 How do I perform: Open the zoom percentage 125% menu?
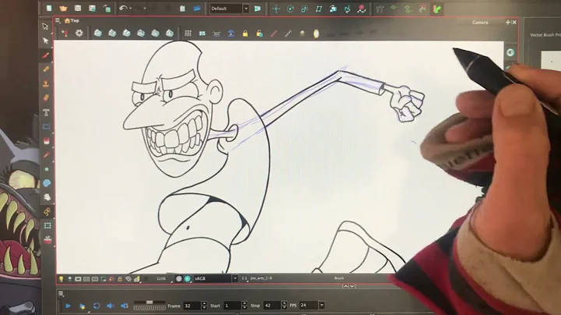click(x=163, y=278)
